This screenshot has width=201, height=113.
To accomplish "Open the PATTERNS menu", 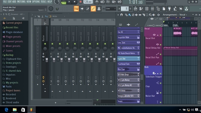I will (21, 2).
